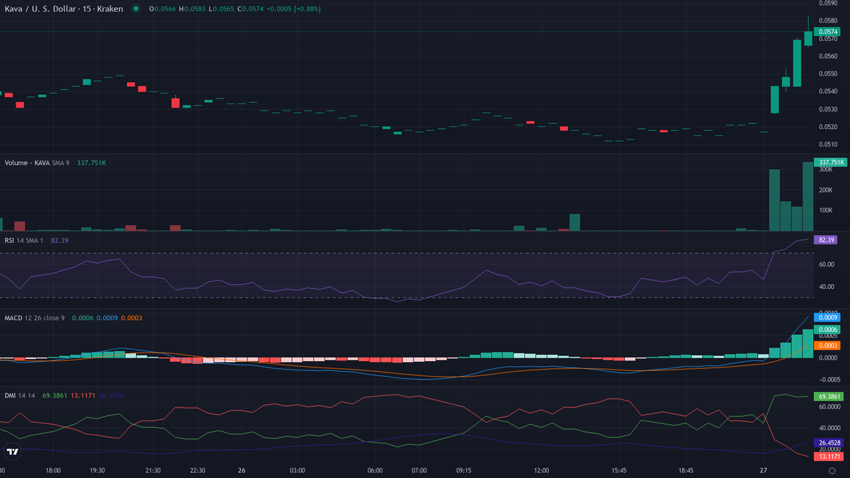Select the RSI 14 SMA 1 legend
The image size is (850, 478).
point(25,241)
